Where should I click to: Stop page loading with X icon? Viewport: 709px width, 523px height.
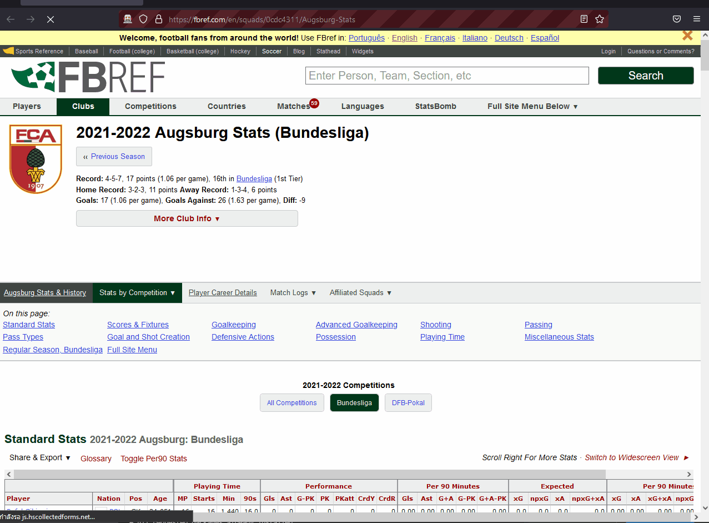pos(50,19)
